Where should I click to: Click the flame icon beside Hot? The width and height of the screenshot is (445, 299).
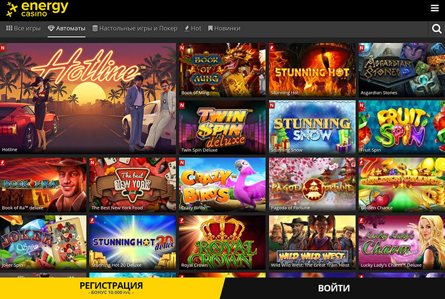pos(186,28)
